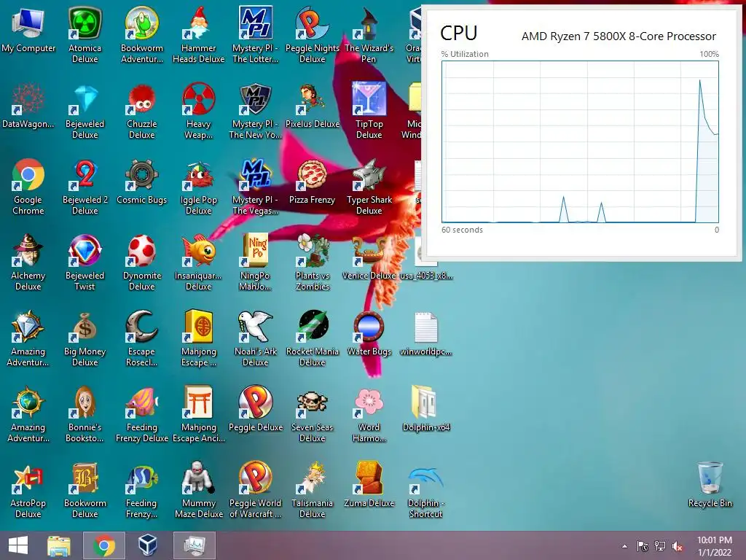Image resolution: width=746 pixels, height=560 pixels.
Task: Open Dolphin - Shortcut icon
Action: 425,490
